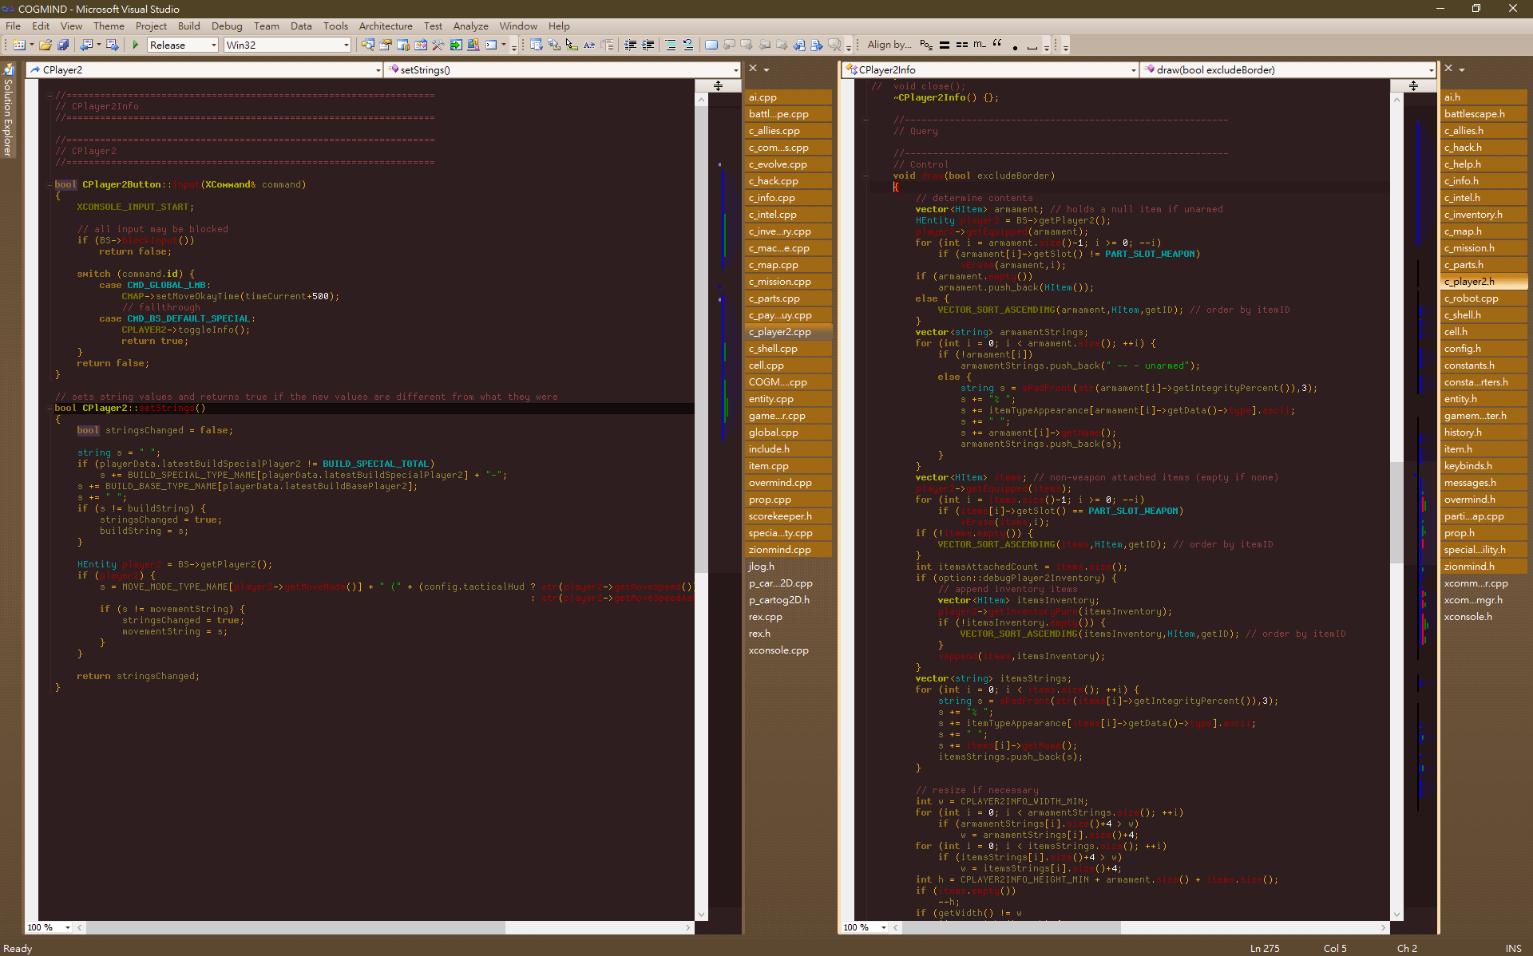Open the Architecture menu
The image size is (1533, 956).
coord(386,26)
